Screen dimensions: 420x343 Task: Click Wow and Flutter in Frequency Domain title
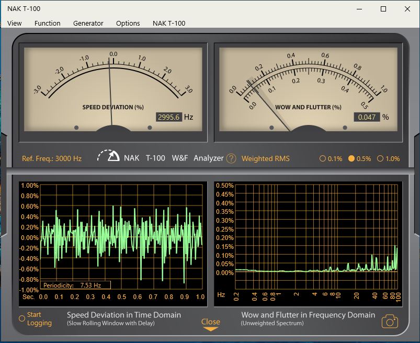coord(308,315)
